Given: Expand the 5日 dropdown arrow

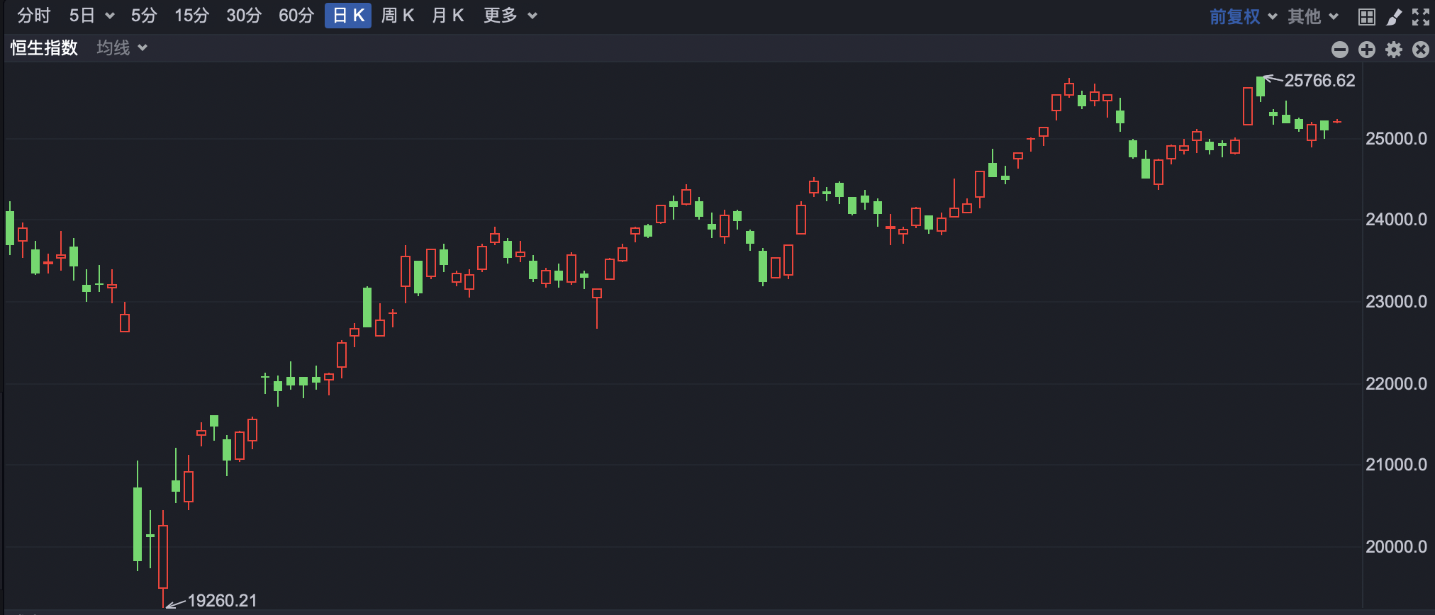Looking at the screenshot, I should tap(109, 16).
